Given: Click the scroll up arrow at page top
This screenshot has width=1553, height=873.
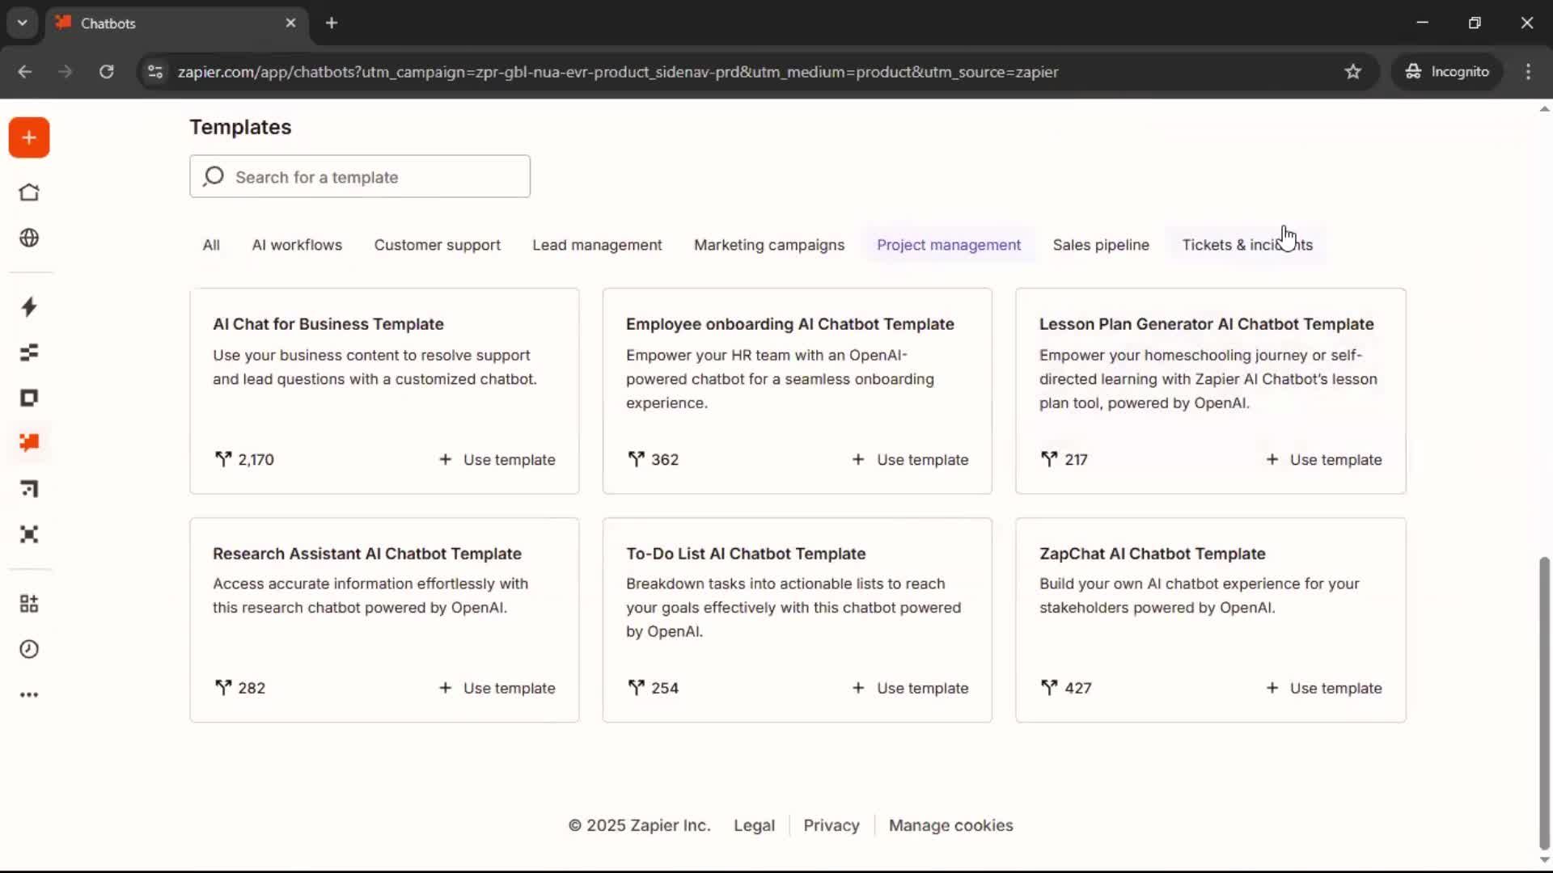Looking at the screenshot, I should point(1544,108).
